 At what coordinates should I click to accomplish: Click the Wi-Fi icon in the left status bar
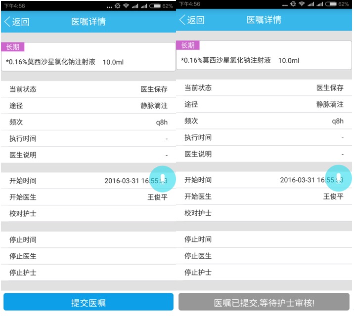126,5
